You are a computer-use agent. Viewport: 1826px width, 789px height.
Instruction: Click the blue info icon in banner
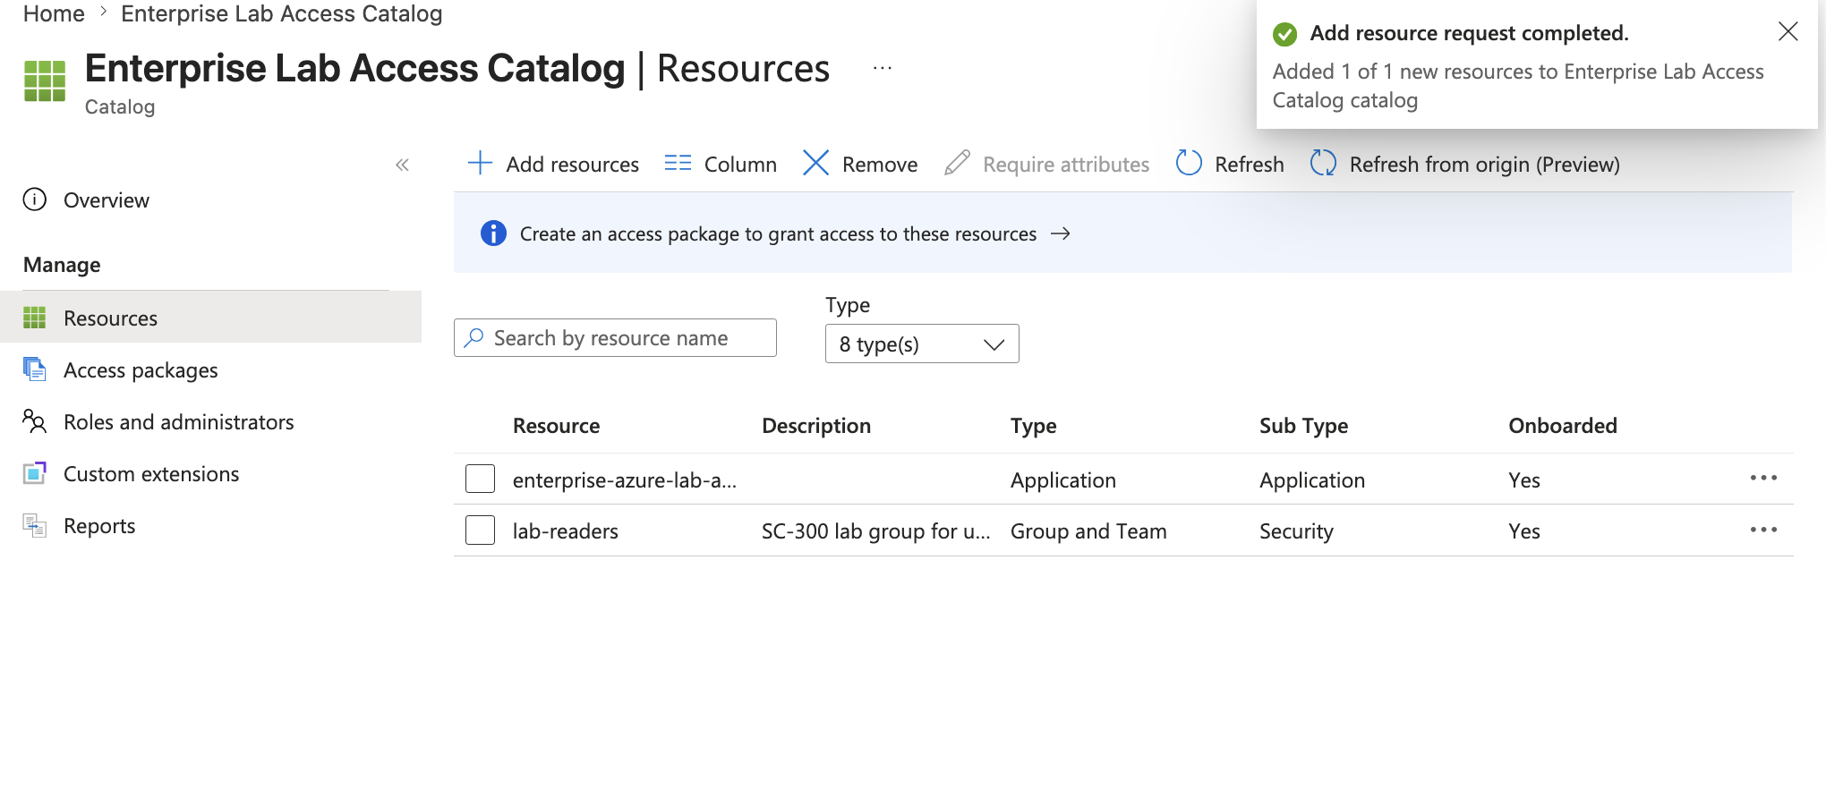493,233
